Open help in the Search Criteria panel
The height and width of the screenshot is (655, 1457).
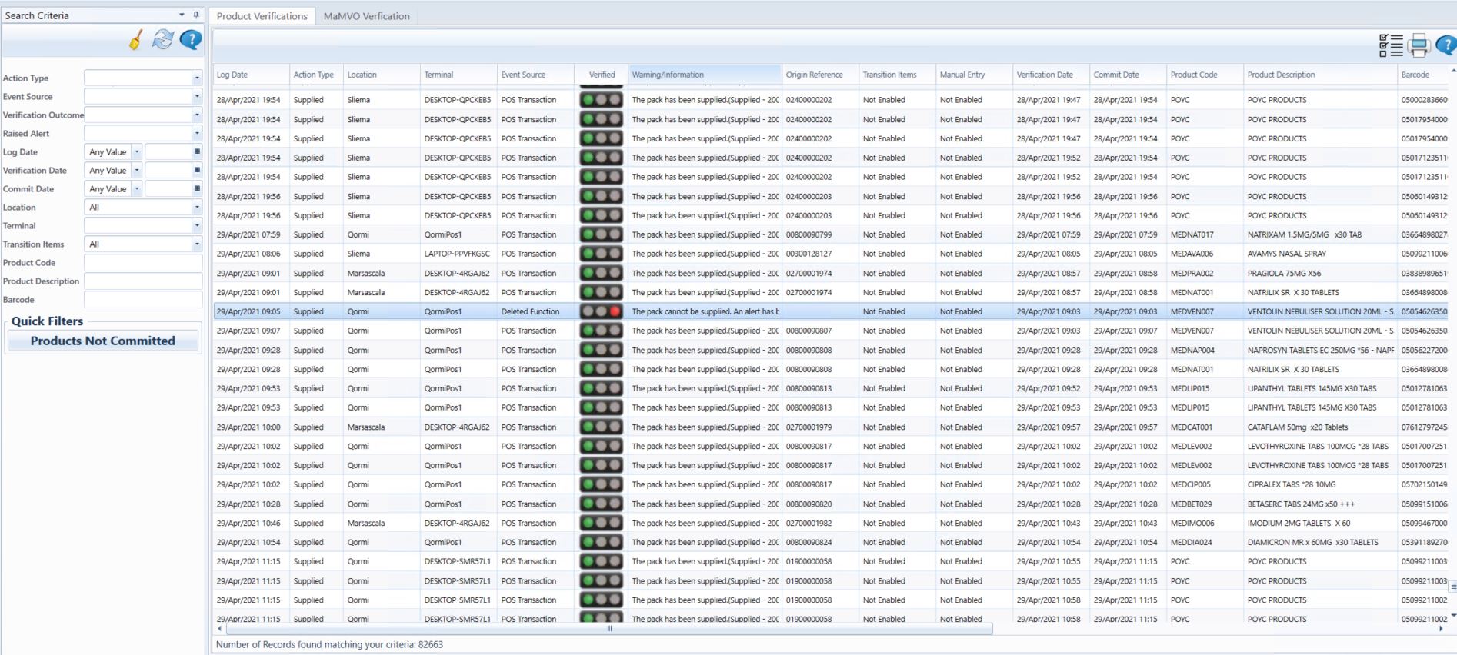pyautogui.click(x=190, y=40)
